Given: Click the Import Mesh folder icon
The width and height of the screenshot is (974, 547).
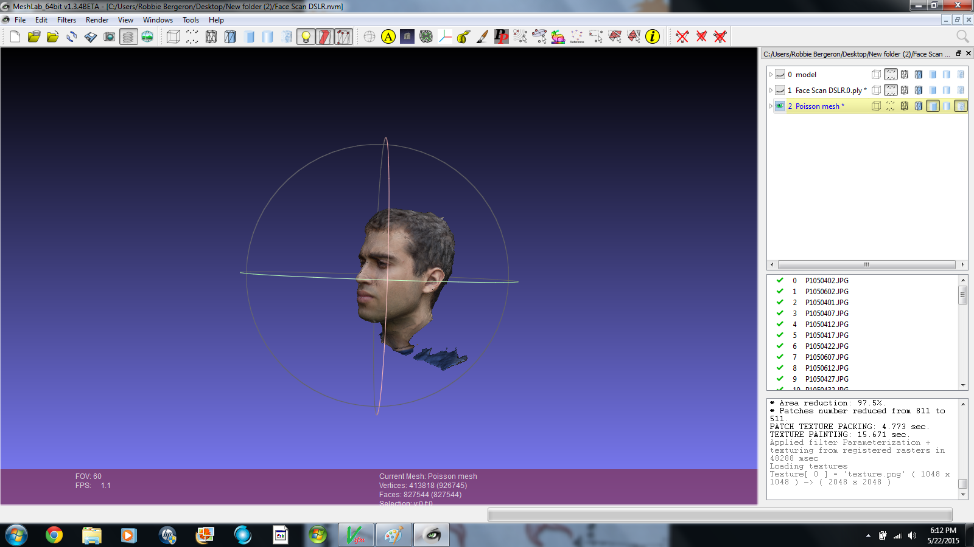Looking at the screenshot, I should (x=53, y=37).
